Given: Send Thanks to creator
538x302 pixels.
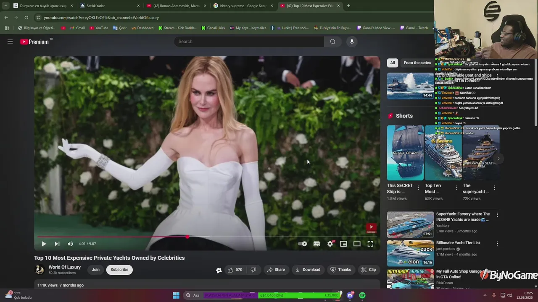Looking at the screenshot, I should pos(340,270).
